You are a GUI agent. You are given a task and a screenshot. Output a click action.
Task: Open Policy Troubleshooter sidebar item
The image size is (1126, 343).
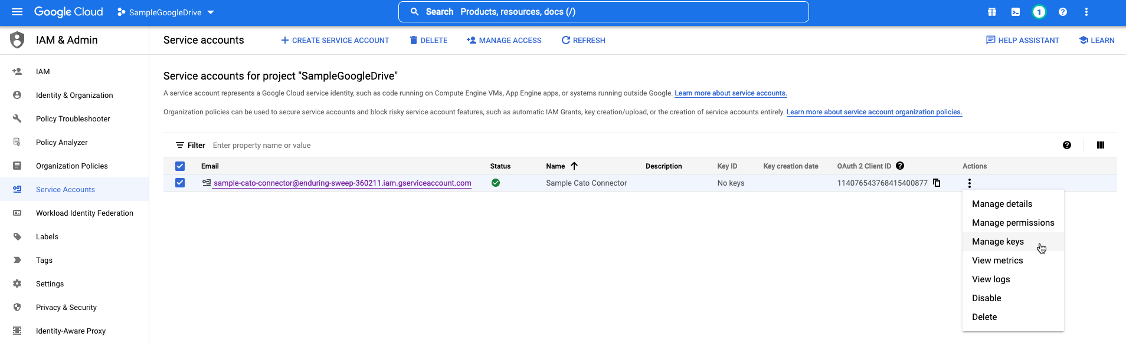[x=74, y=118]
